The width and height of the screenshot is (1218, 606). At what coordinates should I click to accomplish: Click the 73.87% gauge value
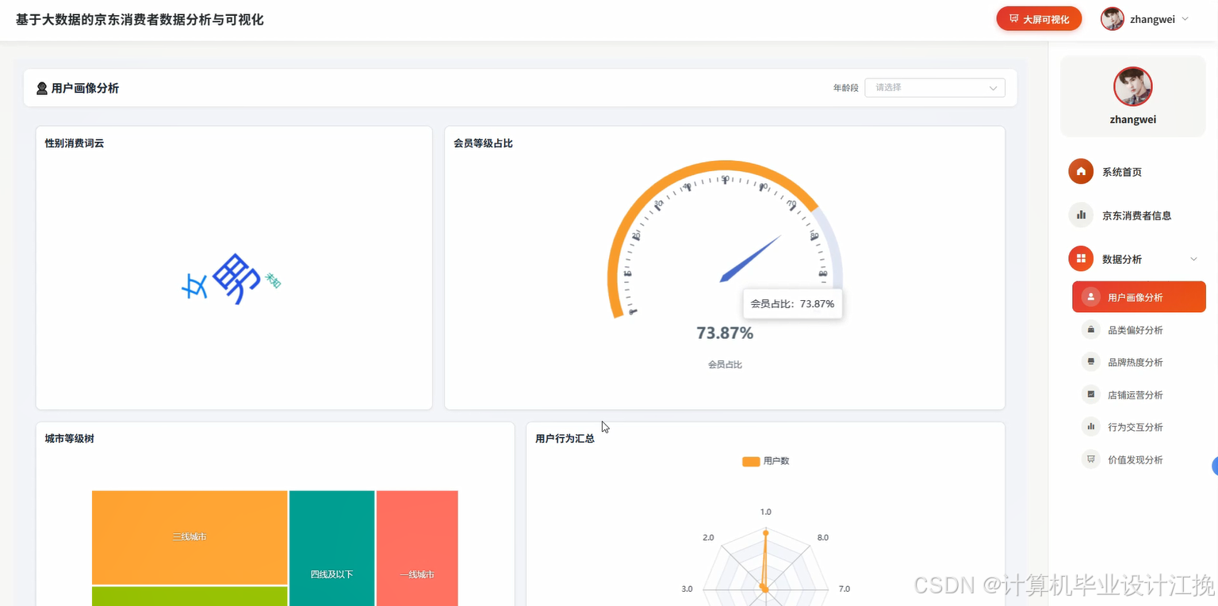pos(725,333)
